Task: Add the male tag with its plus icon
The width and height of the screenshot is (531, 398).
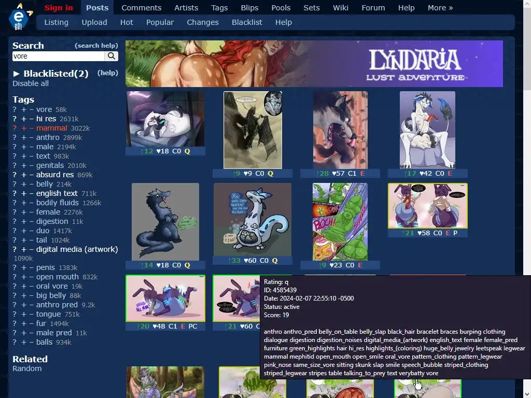Action: (24, 147)
